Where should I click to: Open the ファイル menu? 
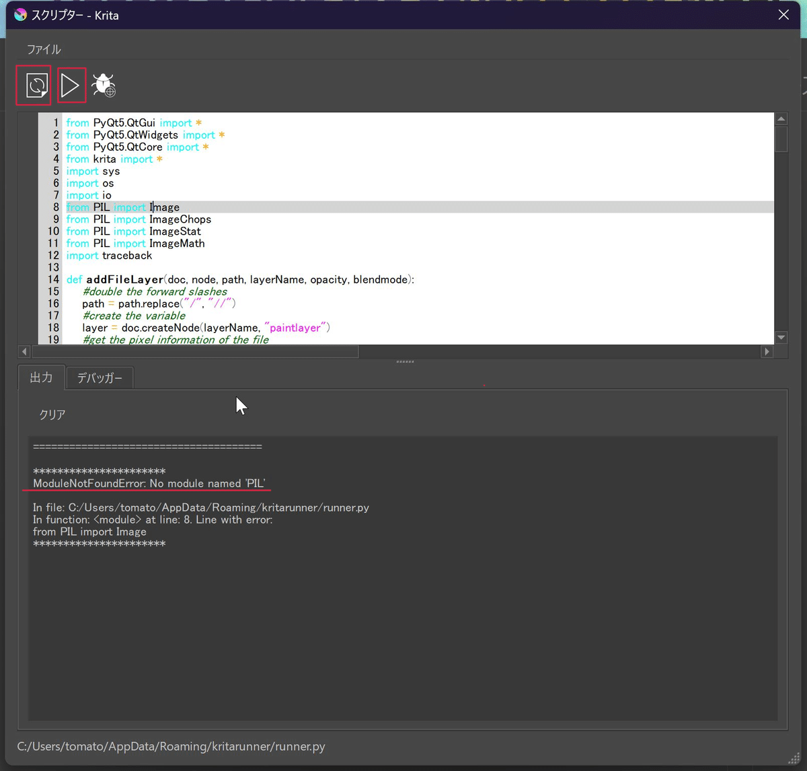(x=44, y=49)
